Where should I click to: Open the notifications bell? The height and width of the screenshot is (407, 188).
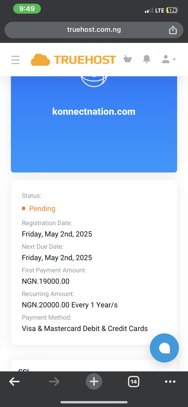pyautogui.click(x=147, y=59)
